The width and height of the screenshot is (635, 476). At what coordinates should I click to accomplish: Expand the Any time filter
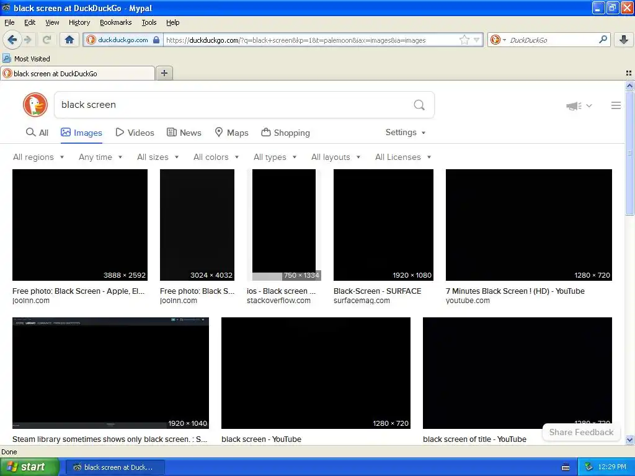click(100, 157)
